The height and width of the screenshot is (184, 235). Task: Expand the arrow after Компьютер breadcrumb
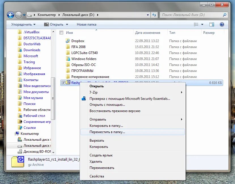(59, 15)
